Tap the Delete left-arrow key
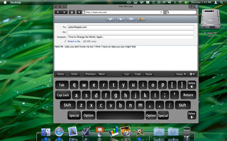 [x=192, y=85]
